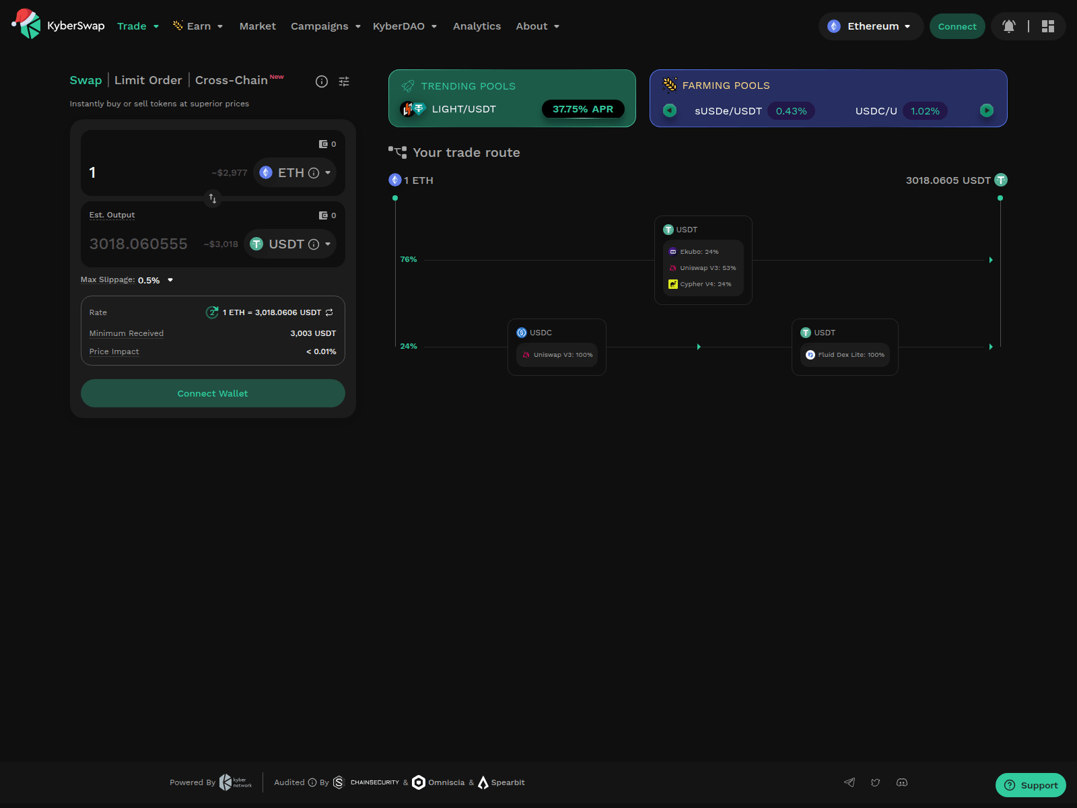
Task: Click the 'Uniswap V3: 53%' route entry
Action: [x=703, y=268]
